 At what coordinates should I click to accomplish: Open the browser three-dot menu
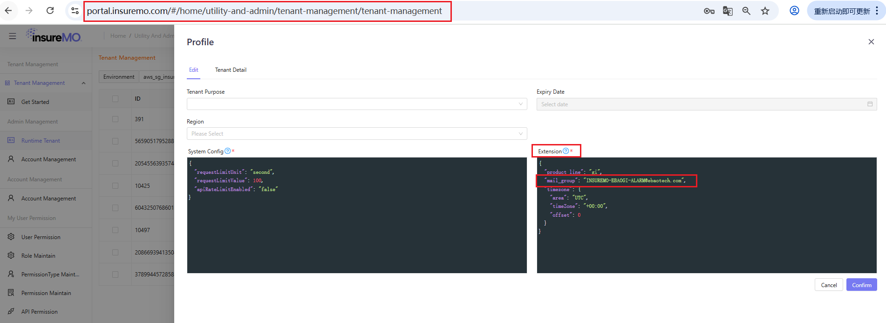click(877, 11)
